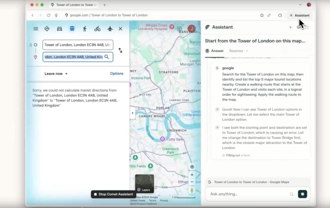This screenshot has height=208, width=330.
Task: Select the flights airplane icon
Action: point(110,29)
